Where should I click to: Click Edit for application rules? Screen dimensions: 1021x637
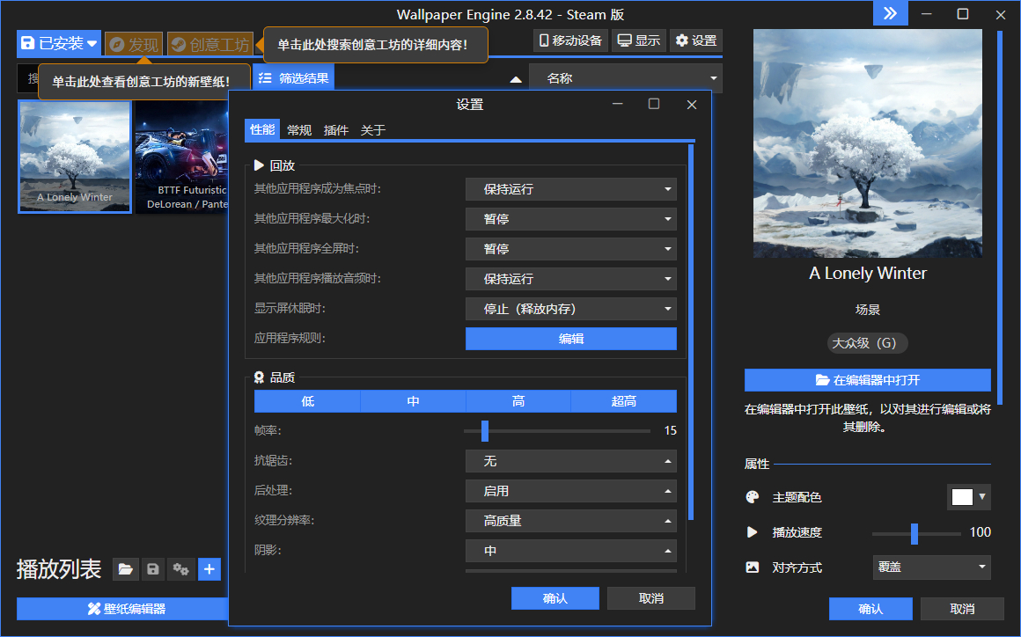coord(571,339)
